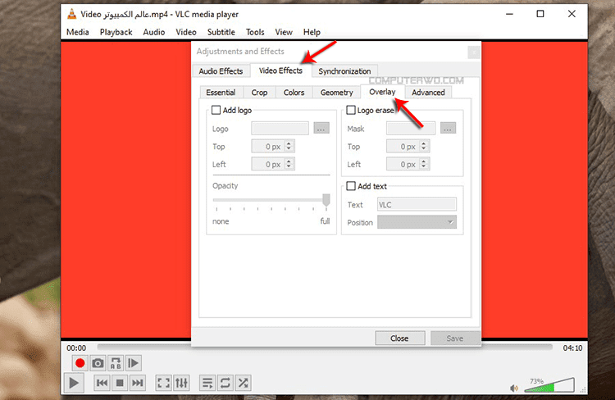Click Add logo Top px field
The image size is (615, 400).
[x=273, y=146]
